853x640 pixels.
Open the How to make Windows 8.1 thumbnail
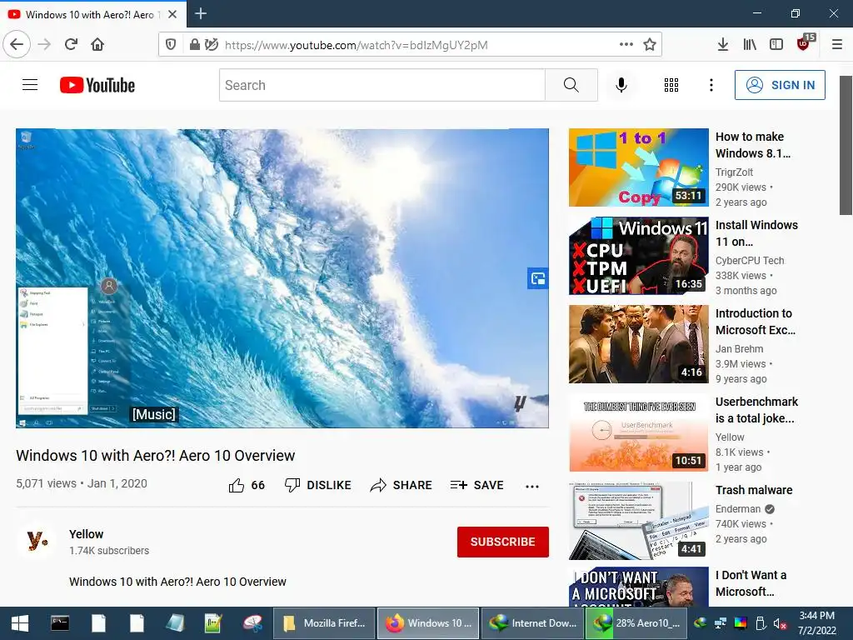(639, 167)
